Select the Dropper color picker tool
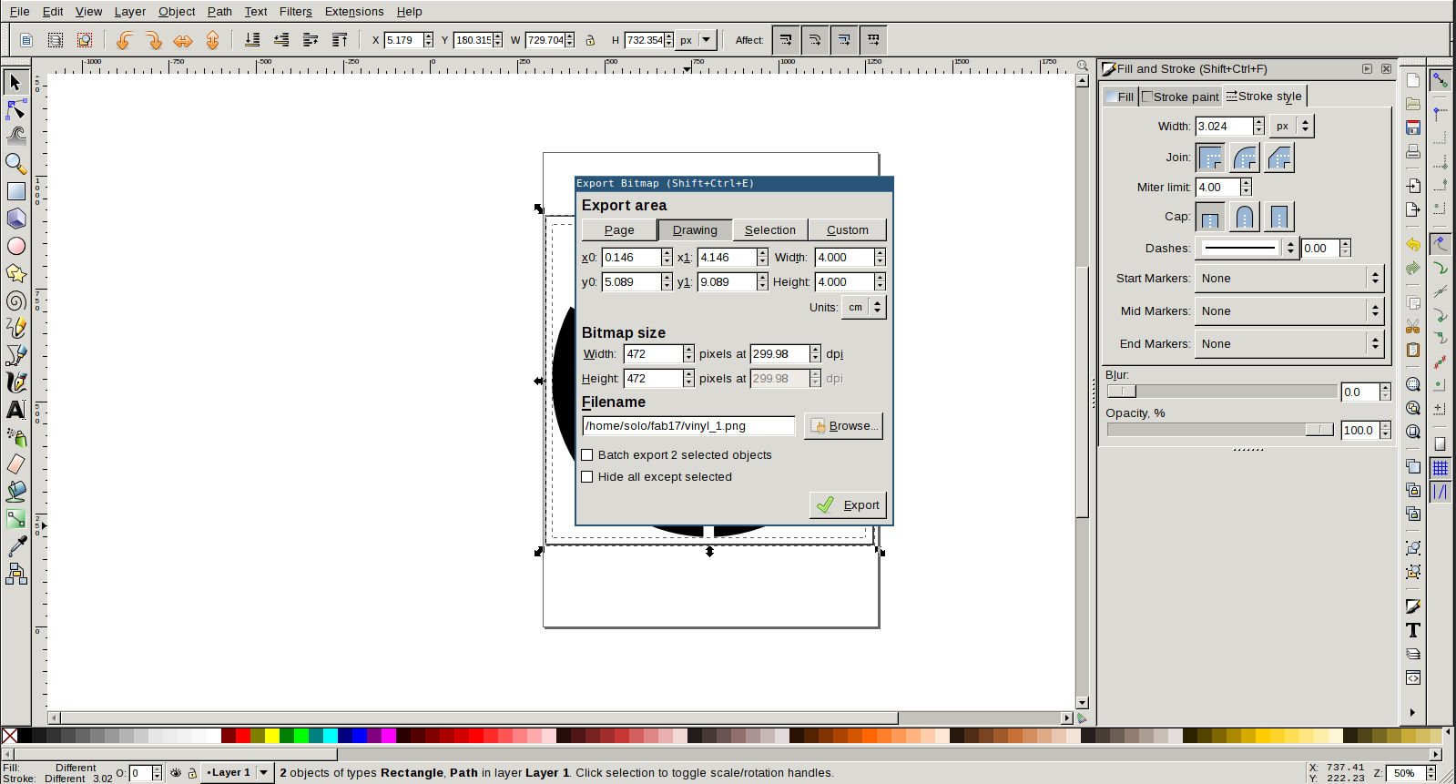Viewport: 1456px width, 784px height. click(15, 546)
